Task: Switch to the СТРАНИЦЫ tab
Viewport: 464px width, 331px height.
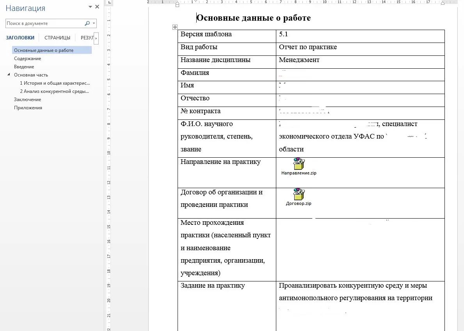Action: (x=57, y=37)
